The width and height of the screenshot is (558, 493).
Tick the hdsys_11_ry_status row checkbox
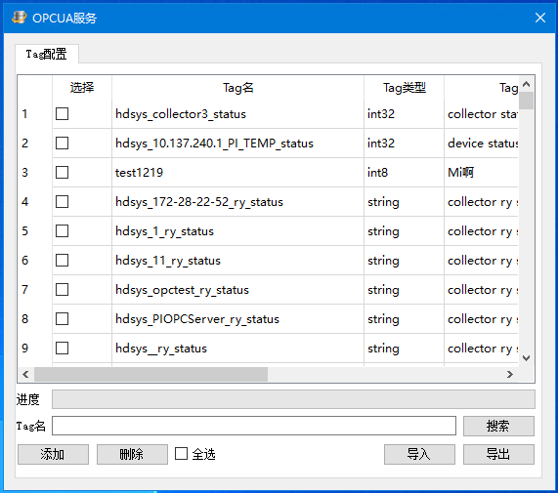coord(62,261)
